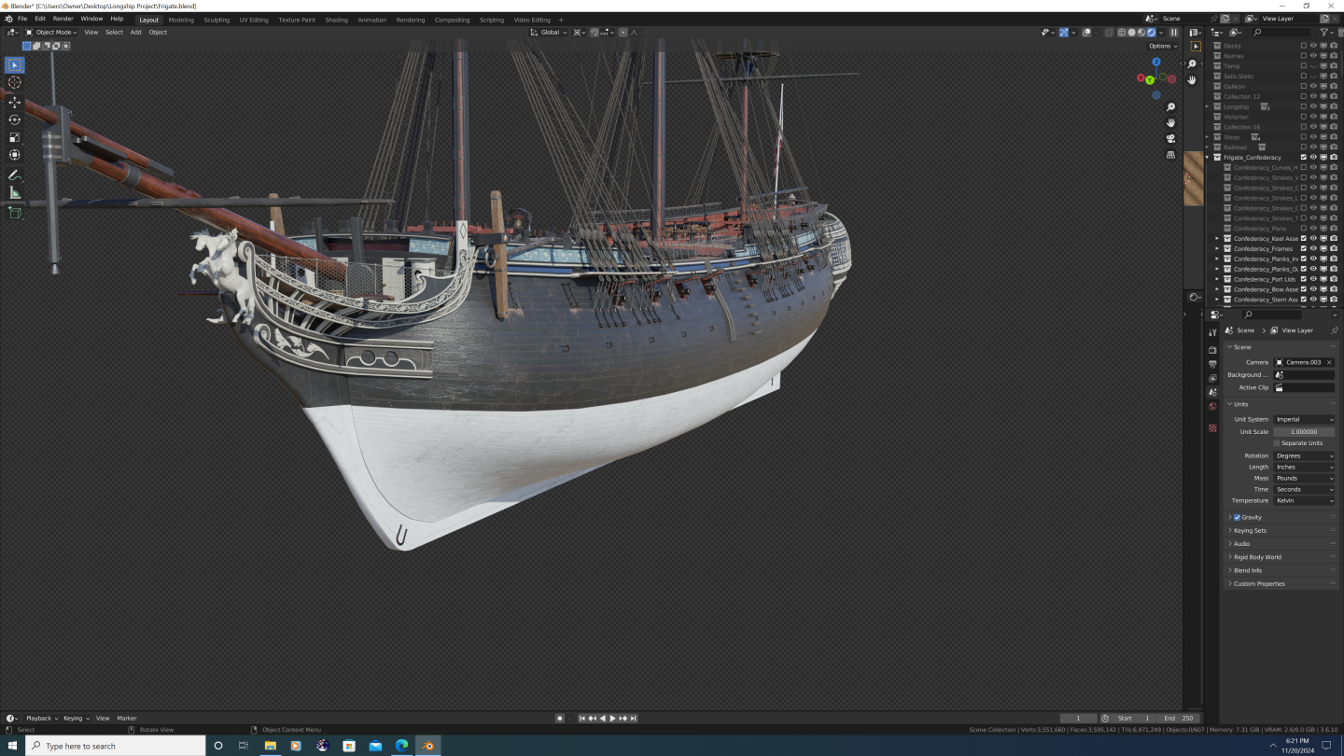Select the Add Cube tool

(x=14, y=213)
